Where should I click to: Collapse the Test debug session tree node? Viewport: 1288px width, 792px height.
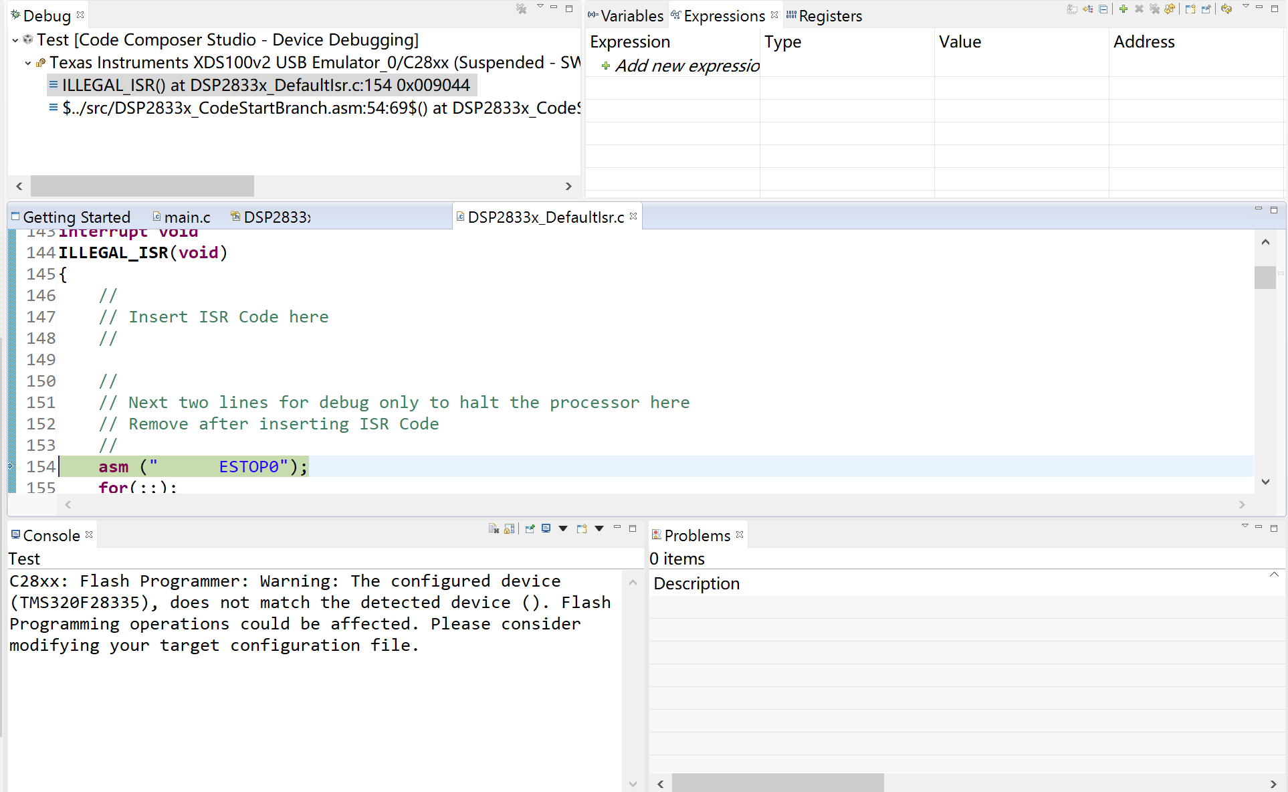click(15, 40)
